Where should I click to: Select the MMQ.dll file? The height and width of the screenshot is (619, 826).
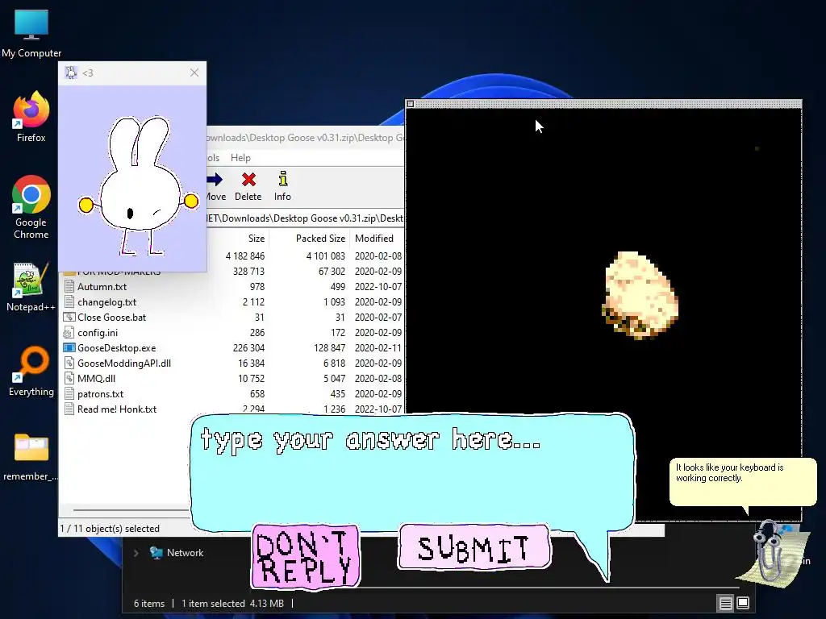[x=97, y=379]
